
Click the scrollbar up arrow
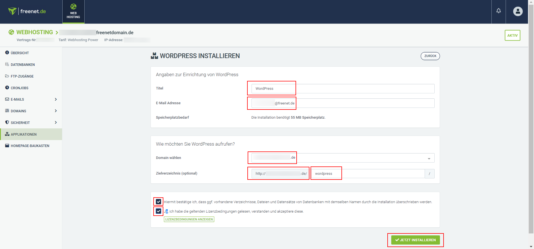[x=531, y=2]
